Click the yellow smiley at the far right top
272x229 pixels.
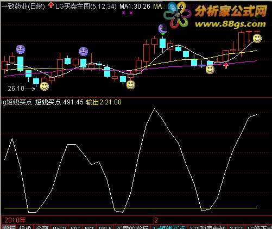pos(257,39)
